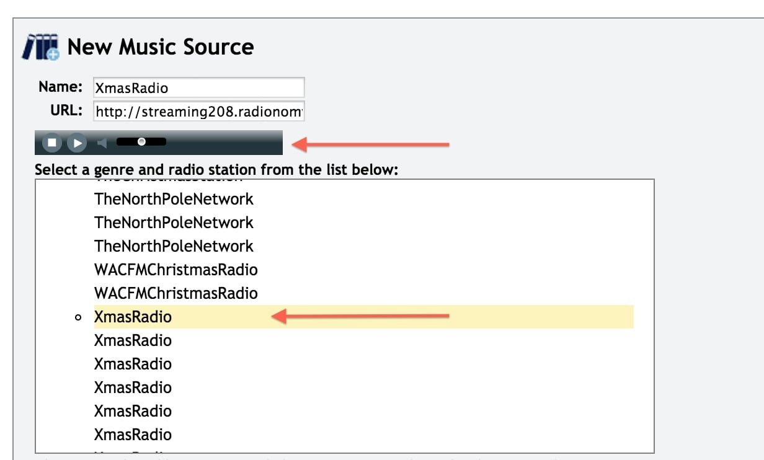
Task: Select the fifth XmasRadio entry in list
Action: coord(133,411)
